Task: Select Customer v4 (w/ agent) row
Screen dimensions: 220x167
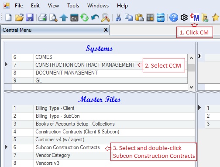Action: tap(103, 140)
